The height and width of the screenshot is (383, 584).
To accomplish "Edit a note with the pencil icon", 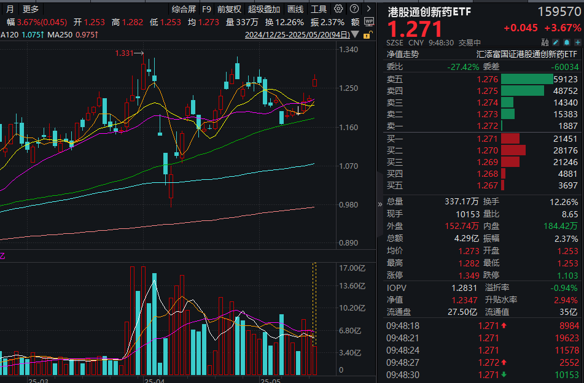I will 556,42.
